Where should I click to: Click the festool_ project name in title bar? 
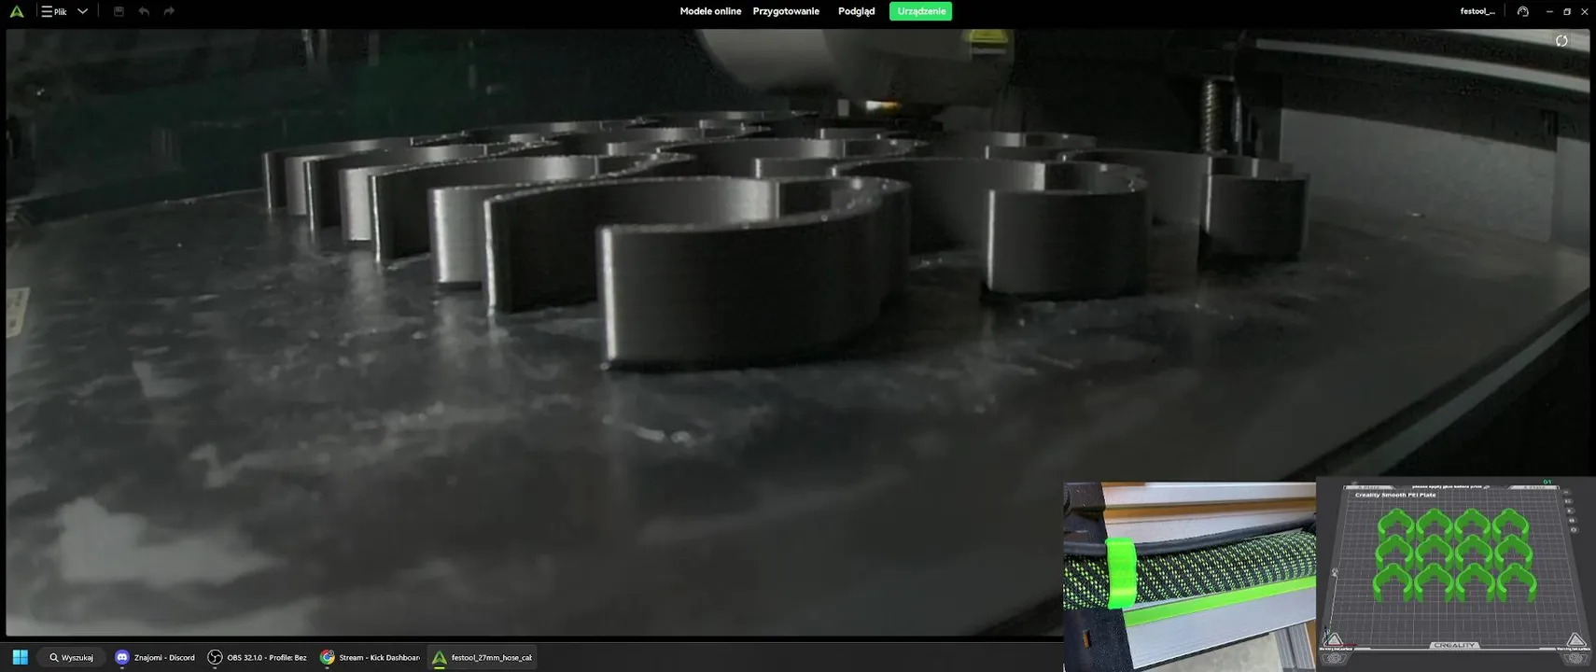pyautogui.click(x=1477, y=11)
